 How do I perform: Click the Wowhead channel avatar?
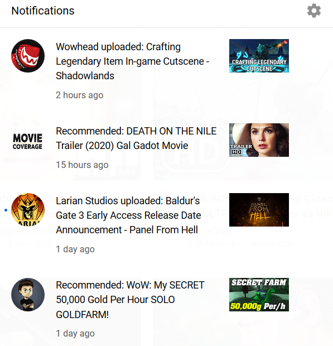28,56
